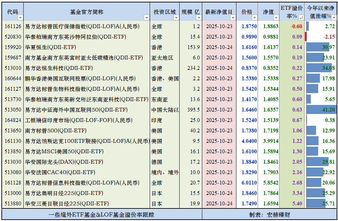Open the 基金官方简称 column filter dropdown
338x221 pixels.
click(x=147, y=18)
